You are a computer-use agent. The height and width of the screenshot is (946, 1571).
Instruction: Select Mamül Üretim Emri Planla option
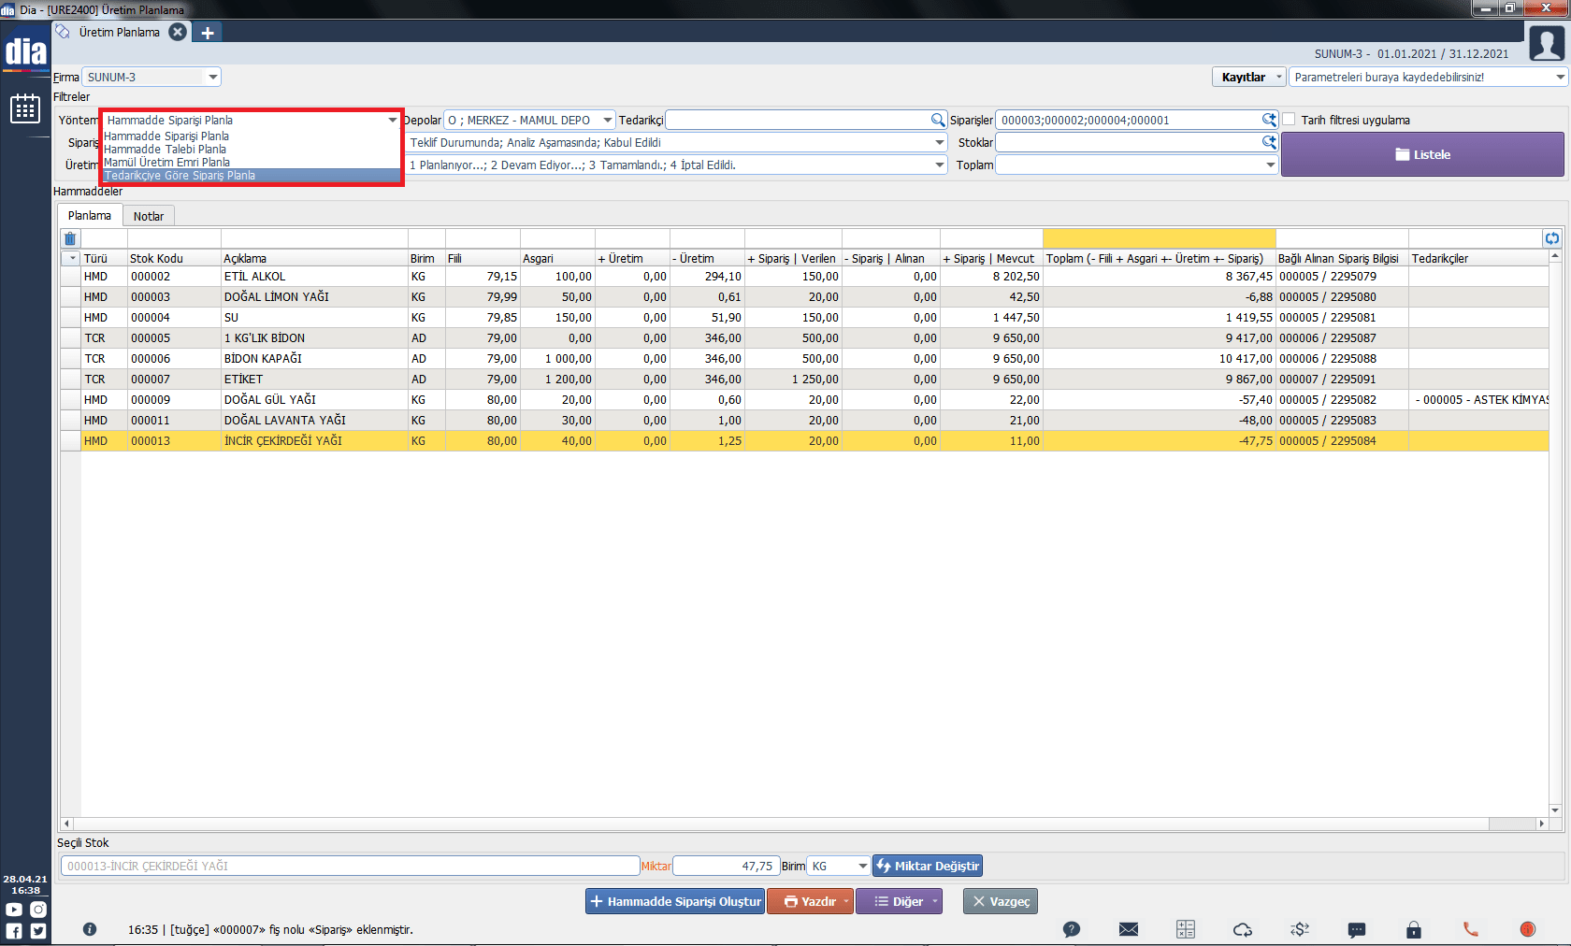click(167, 163)
